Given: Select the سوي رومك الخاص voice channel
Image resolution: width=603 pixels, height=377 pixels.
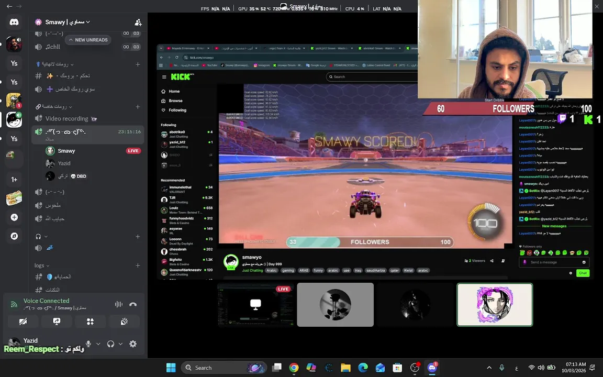Looking at the screenshot, I should 88,89.
